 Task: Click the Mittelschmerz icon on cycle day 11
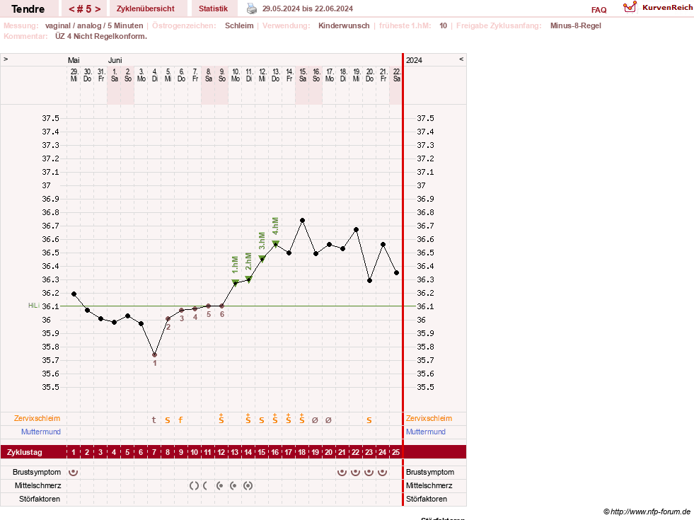point(205,486)
